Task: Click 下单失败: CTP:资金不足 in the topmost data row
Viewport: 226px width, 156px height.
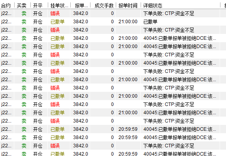Action: click(169, 13)
